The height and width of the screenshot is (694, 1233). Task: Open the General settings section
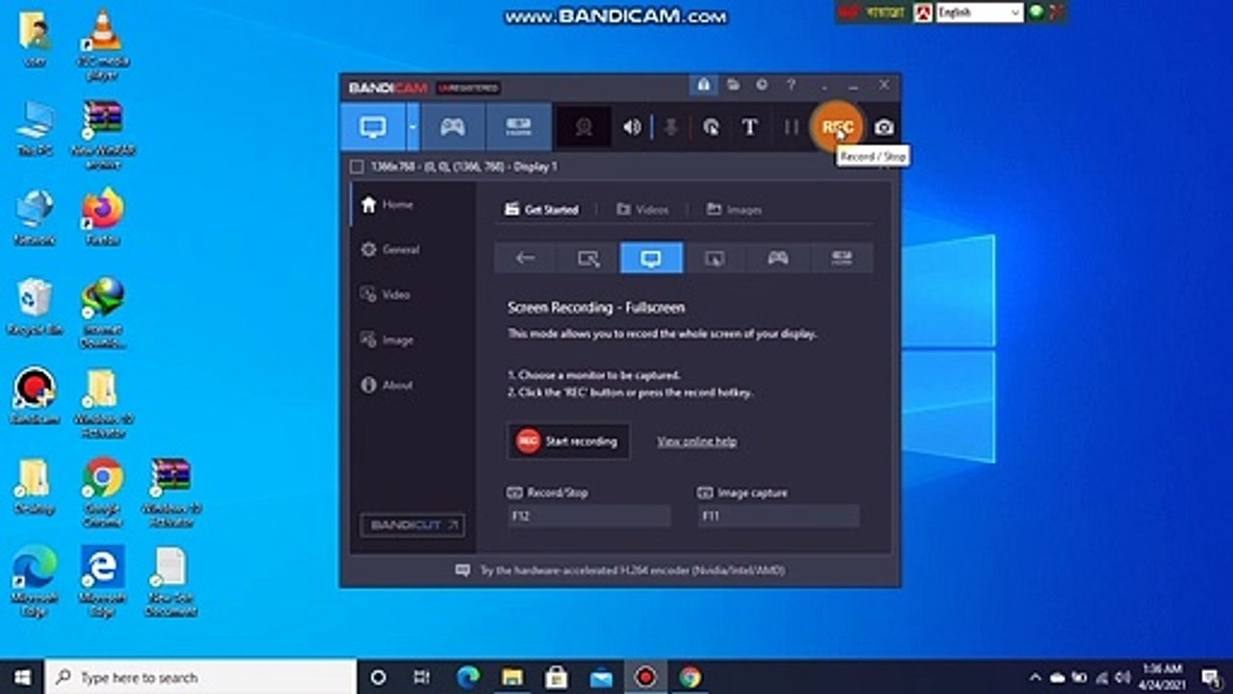click(x=390, y=250)
